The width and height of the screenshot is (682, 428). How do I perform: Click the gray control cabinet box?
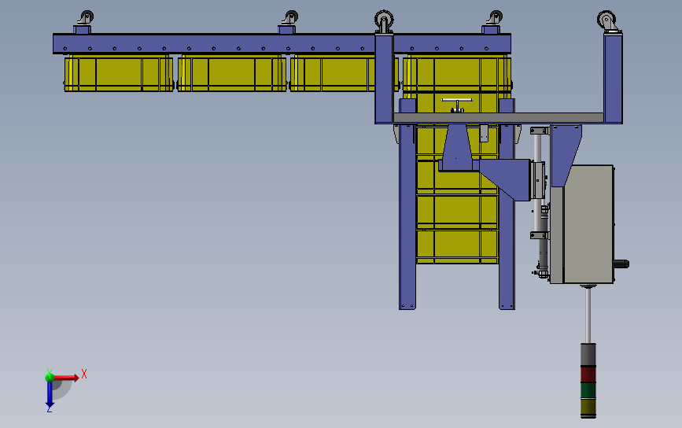(x=582, y=224)
